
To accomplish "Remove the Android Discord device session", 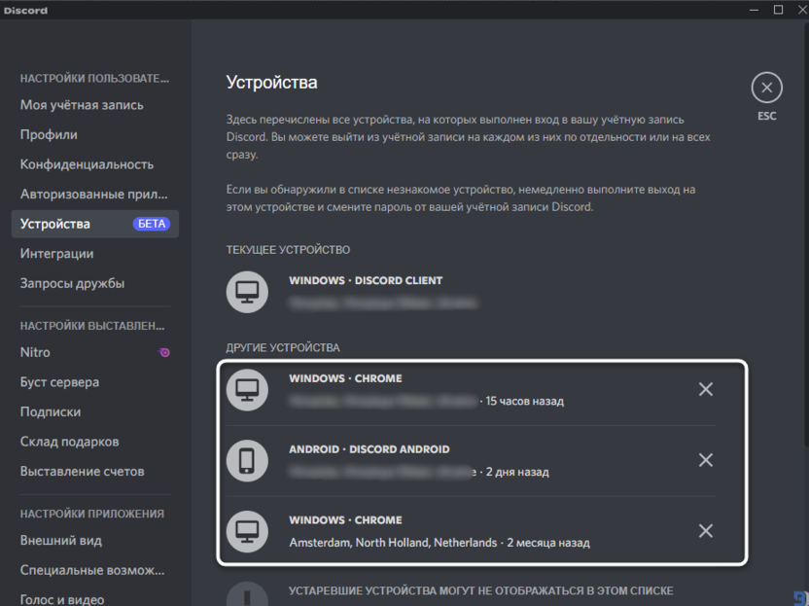I will [706, 460].
